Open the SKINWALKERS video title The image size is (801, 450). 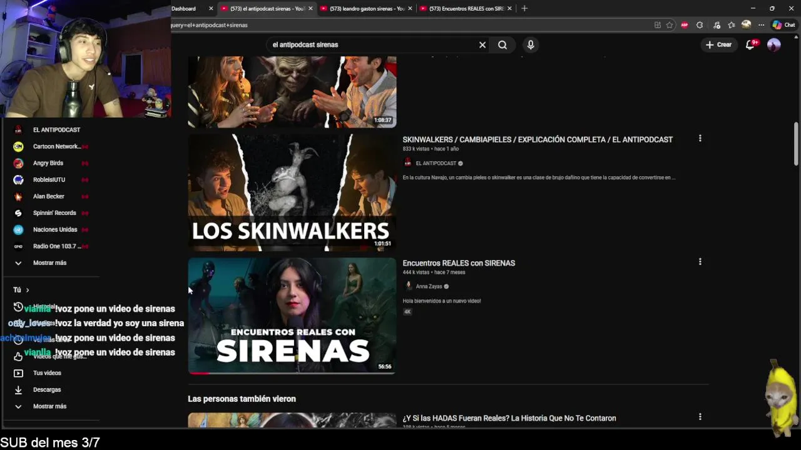[x=538, y=139]
